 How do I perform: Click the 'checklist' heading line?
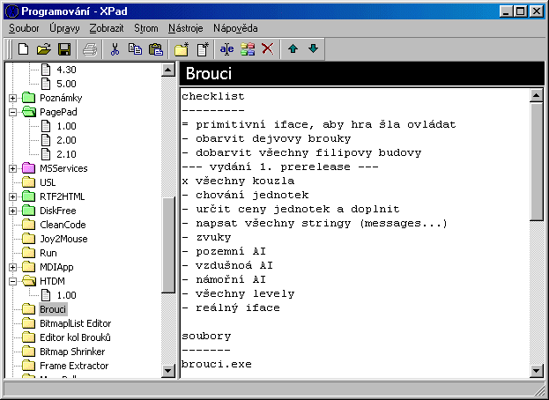click(213, 96)
